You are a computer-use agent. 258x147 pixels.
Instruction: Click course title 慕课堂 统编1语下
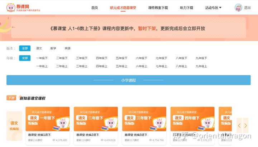(39, 135)
